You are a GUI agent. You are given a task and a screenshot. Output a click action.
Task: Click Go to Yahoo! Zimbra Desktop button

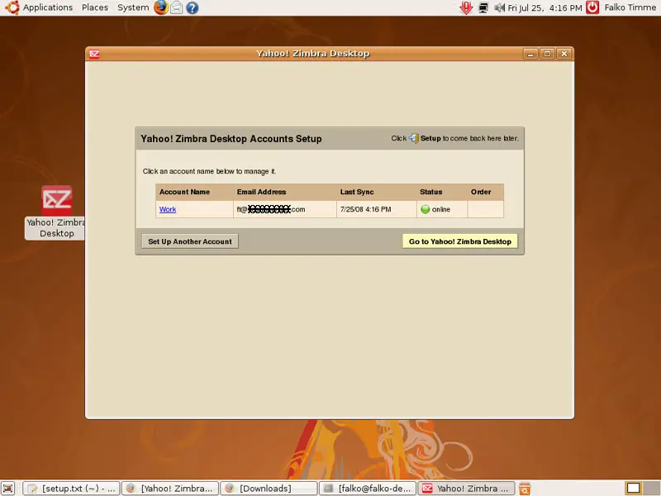click(x=460, y=241)
